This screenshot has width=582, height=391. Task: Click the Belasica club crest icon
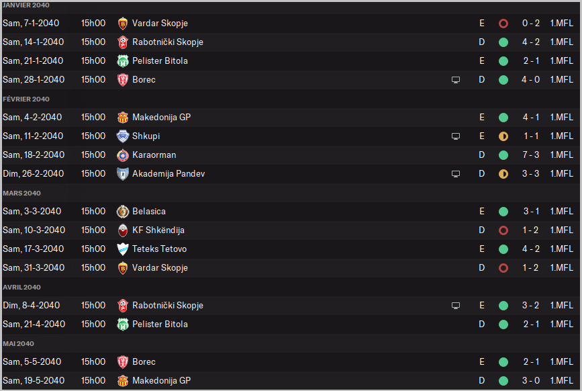pyautogui.click(x=122, y=211)
